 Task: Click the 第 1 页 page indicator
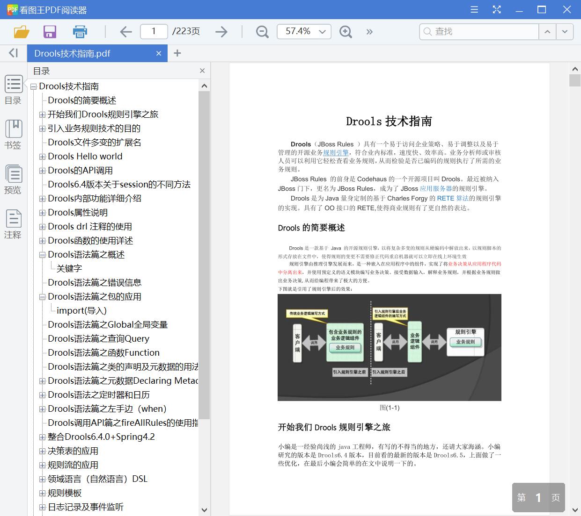pos(538,497)
